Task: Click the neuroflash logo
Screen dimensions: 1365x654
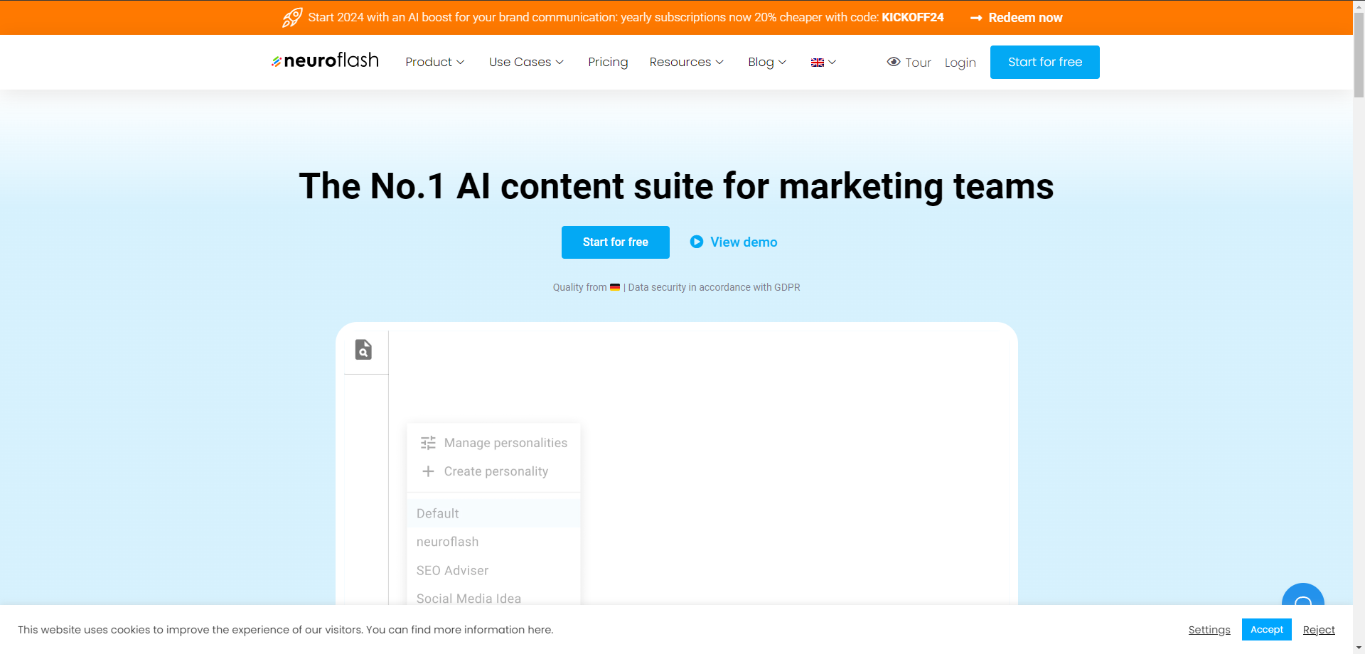Action: pyautogui.click(x=325, y=61)
